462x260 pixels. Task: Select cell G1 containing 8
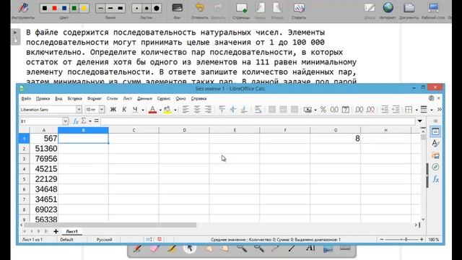coord(335,139)
